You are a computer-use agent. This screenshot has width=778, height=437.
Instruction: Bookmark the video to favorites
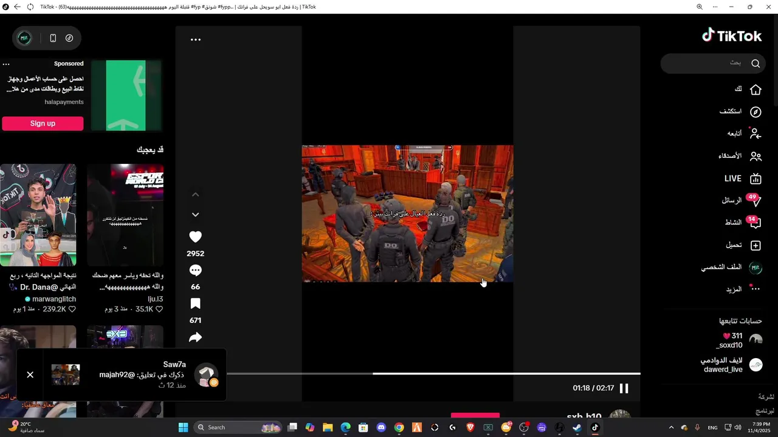pyautogui.click(x=195, y=303)
